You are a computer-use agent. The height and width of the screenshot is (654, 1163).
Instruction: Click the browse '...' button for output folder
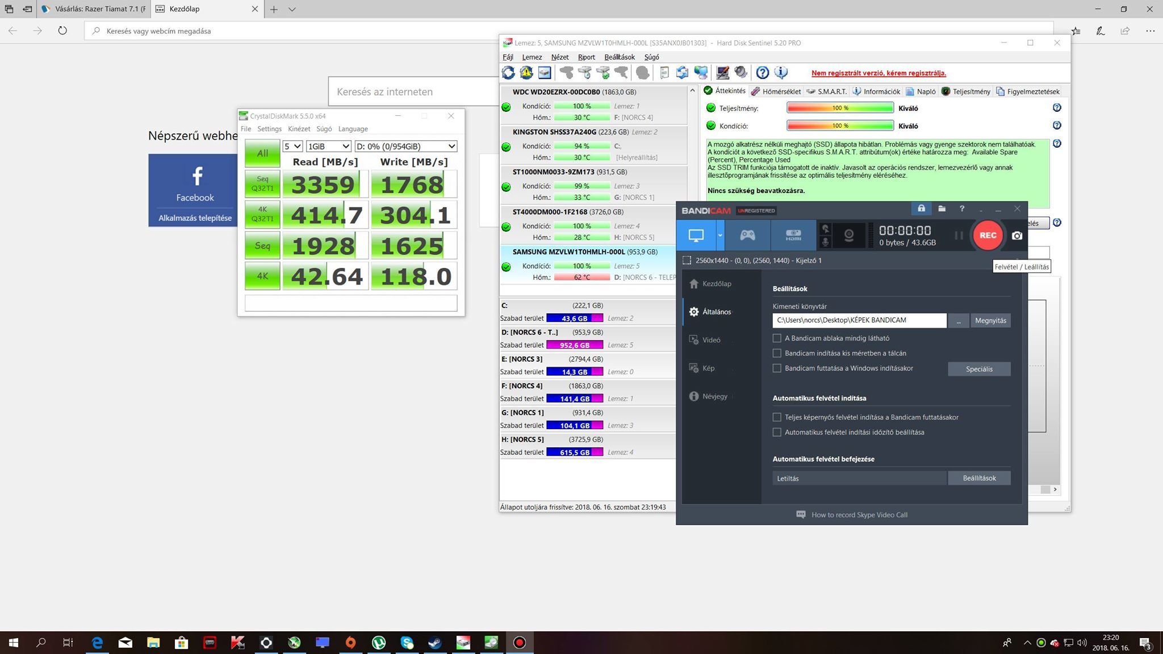(959, 320)
